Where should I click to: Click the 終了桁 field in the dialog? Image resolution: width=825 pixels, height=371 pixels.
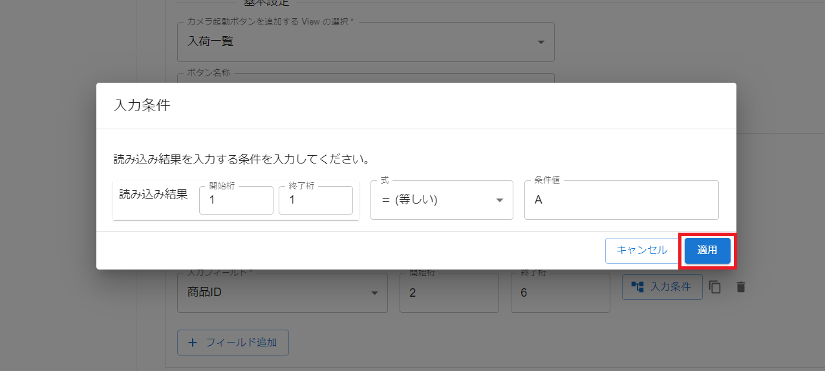click(x=316, y=200)
